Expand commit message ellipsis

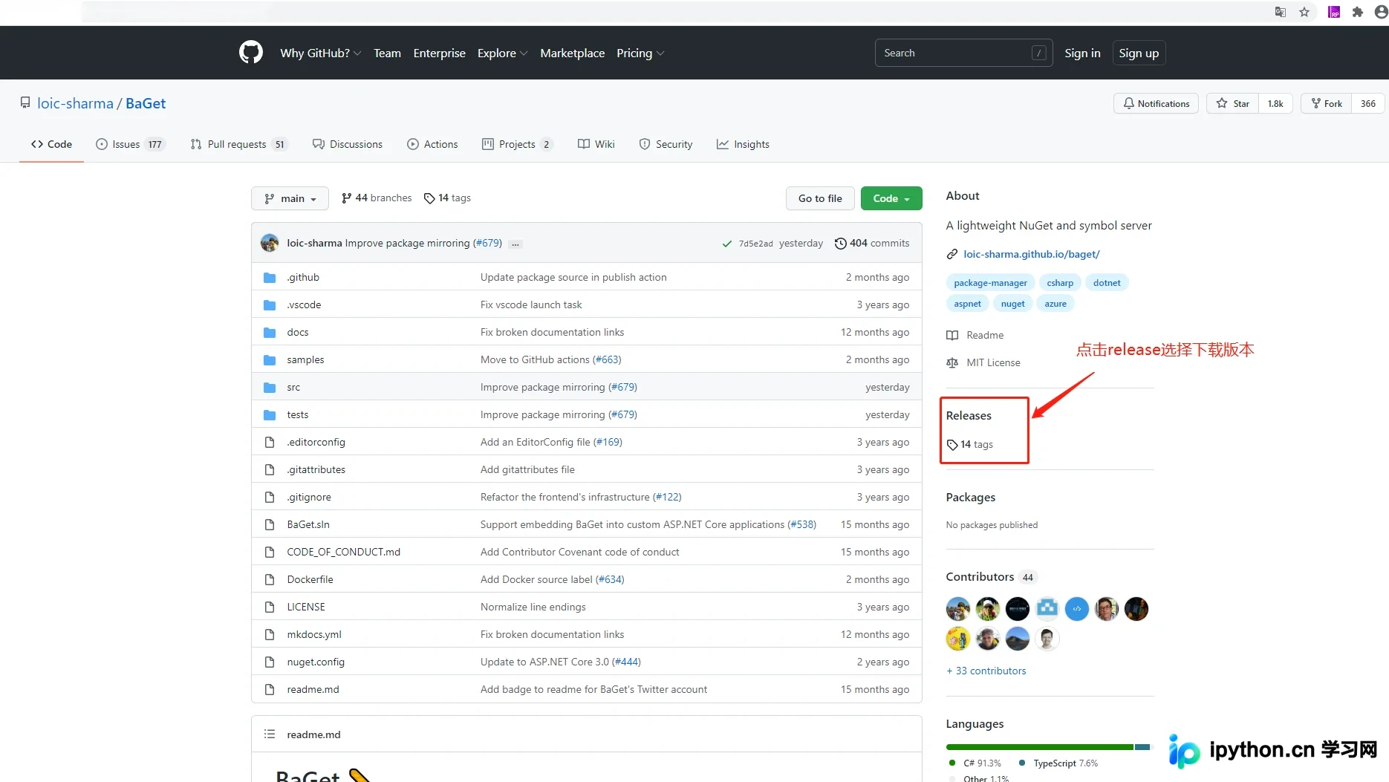515,244
